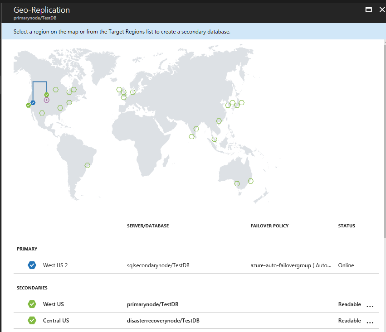This screenshot has width=386, height=332.
Task: Click green check icon beside Central US
Action: coord(32,320)
